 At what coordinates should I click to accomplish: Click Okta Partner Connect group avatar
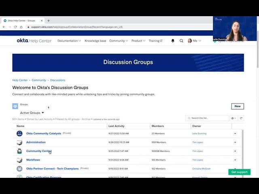(x=19, y=169)
